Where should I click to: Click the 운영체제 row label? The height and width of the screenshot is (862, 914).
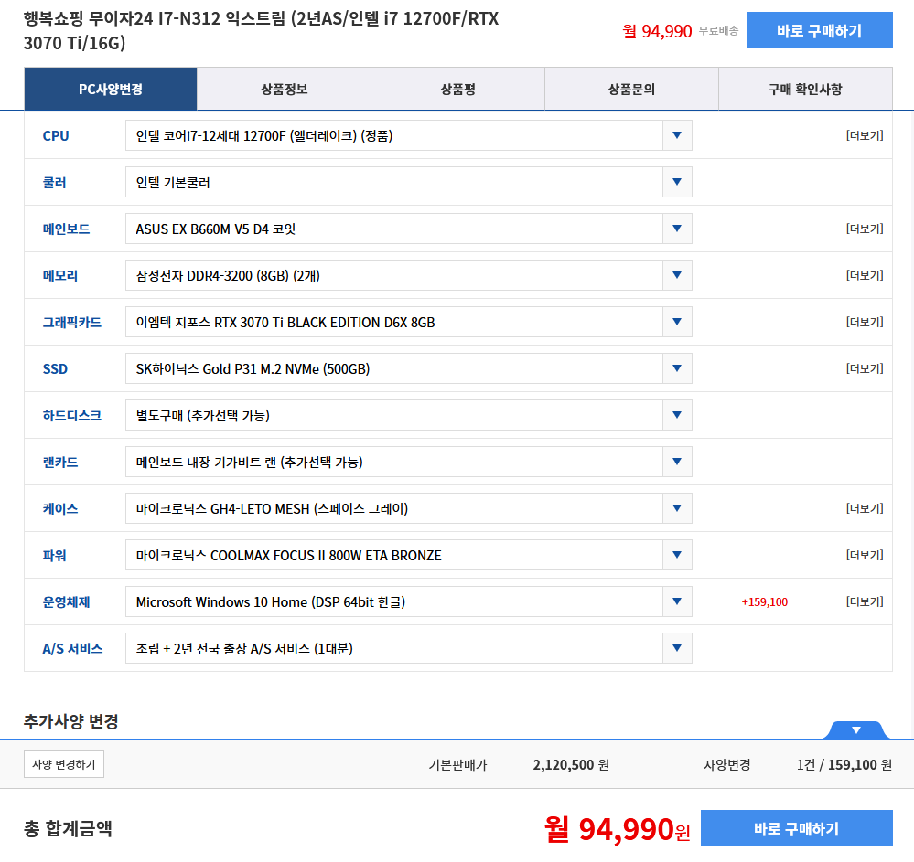(66, 601)
